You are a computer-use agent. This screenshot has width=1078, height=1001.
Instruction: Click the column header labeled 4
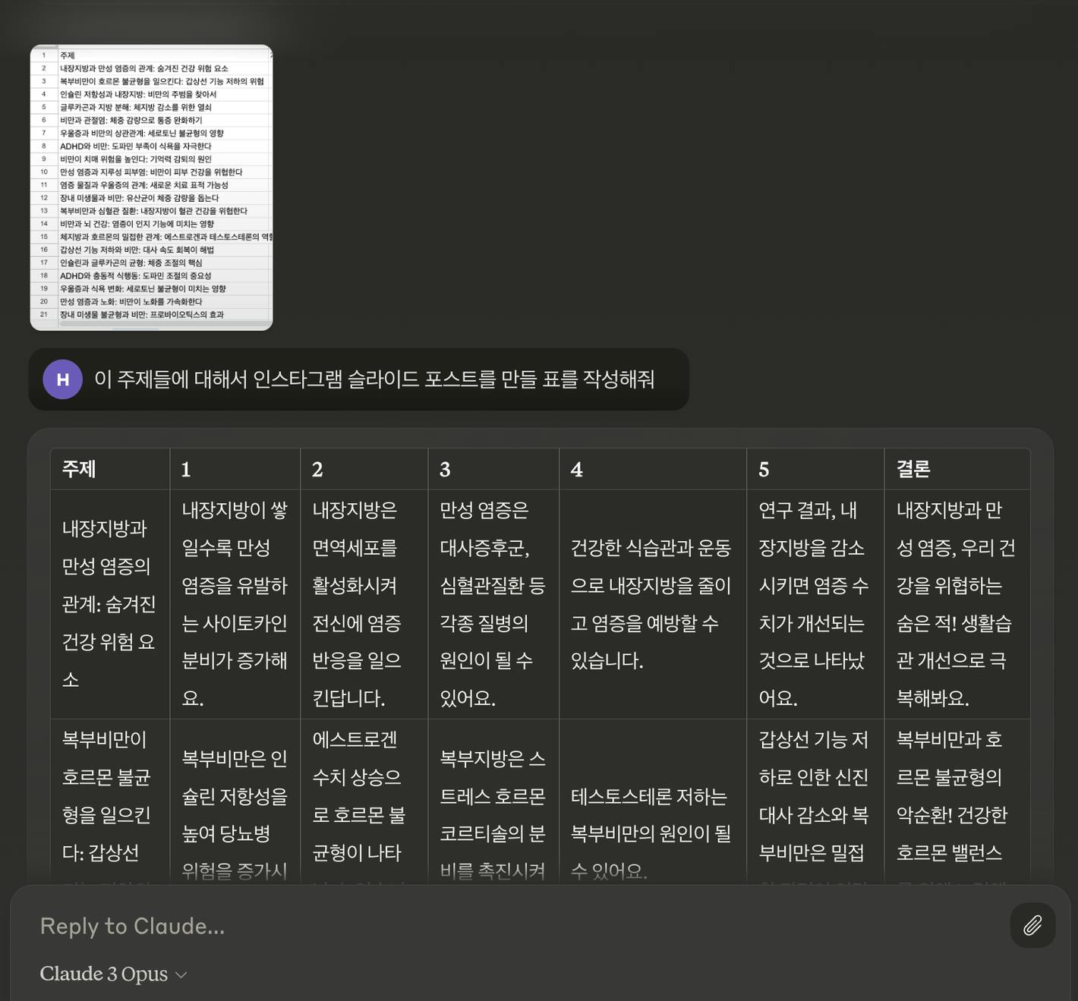(x=653, y=469)
